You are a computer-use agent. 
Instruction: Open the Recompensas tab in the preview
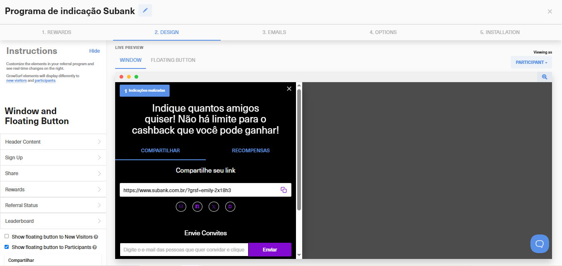coord(251,151)
